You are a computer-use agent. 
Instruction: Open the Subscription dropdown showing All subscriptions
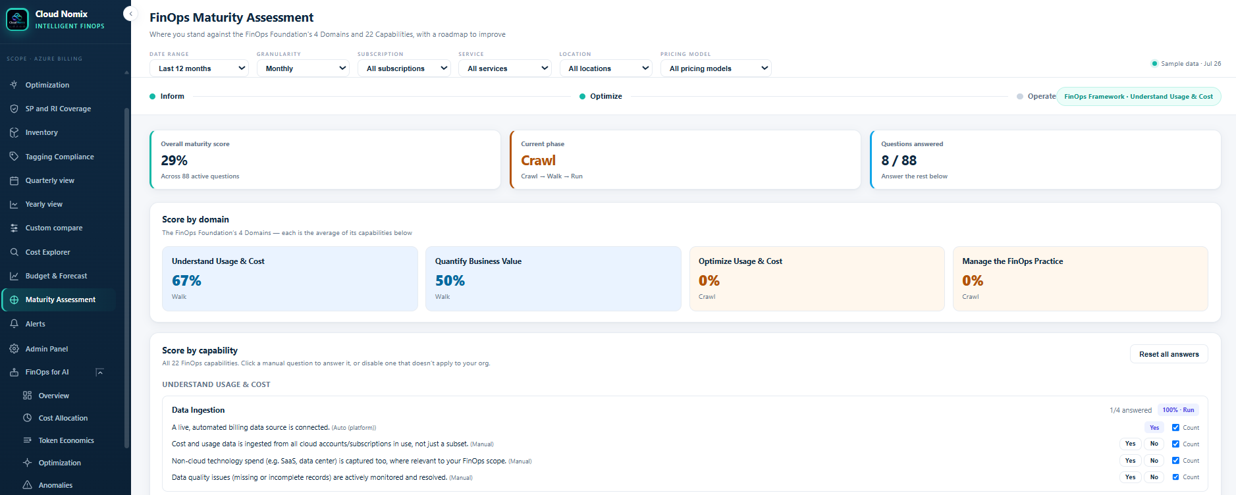(404, 68)
